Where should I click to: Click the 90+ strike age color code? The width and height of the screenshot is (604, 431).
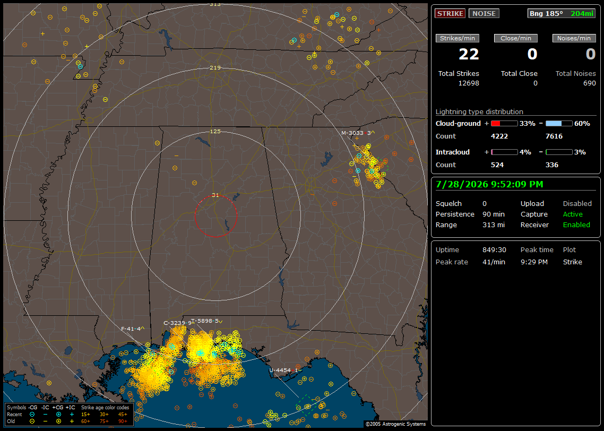click(123, 421)
